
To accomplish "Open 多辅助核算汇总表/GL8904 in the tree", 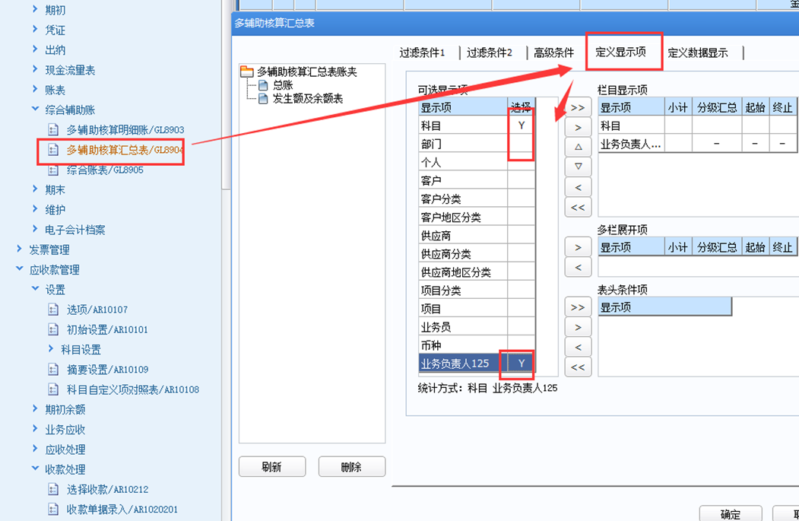I will point(125,150).
